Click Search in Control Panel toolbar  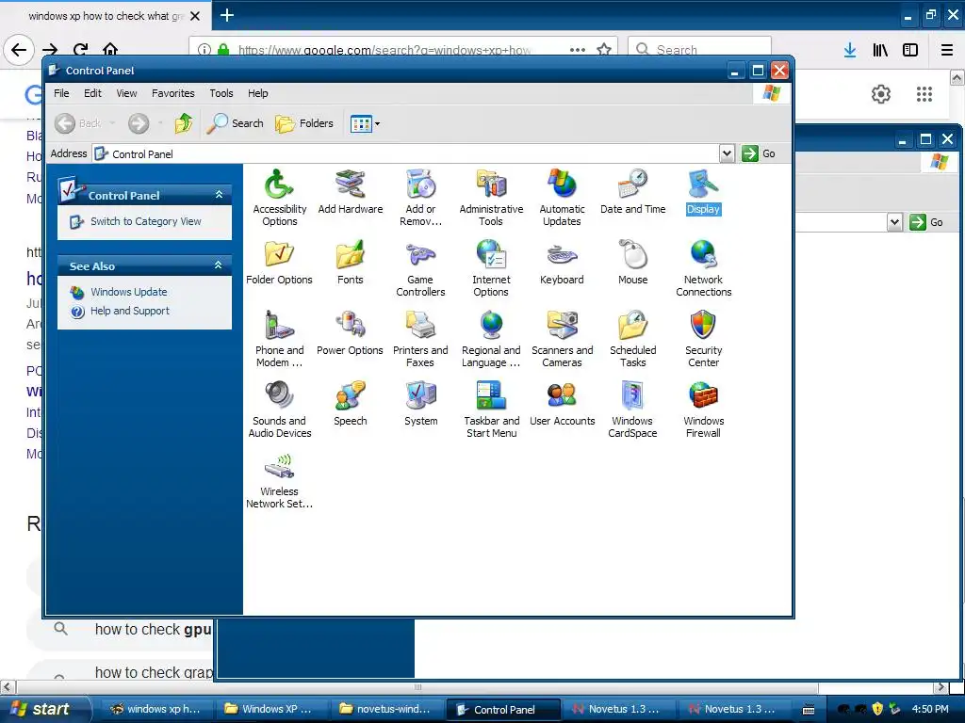click(235, 123)
